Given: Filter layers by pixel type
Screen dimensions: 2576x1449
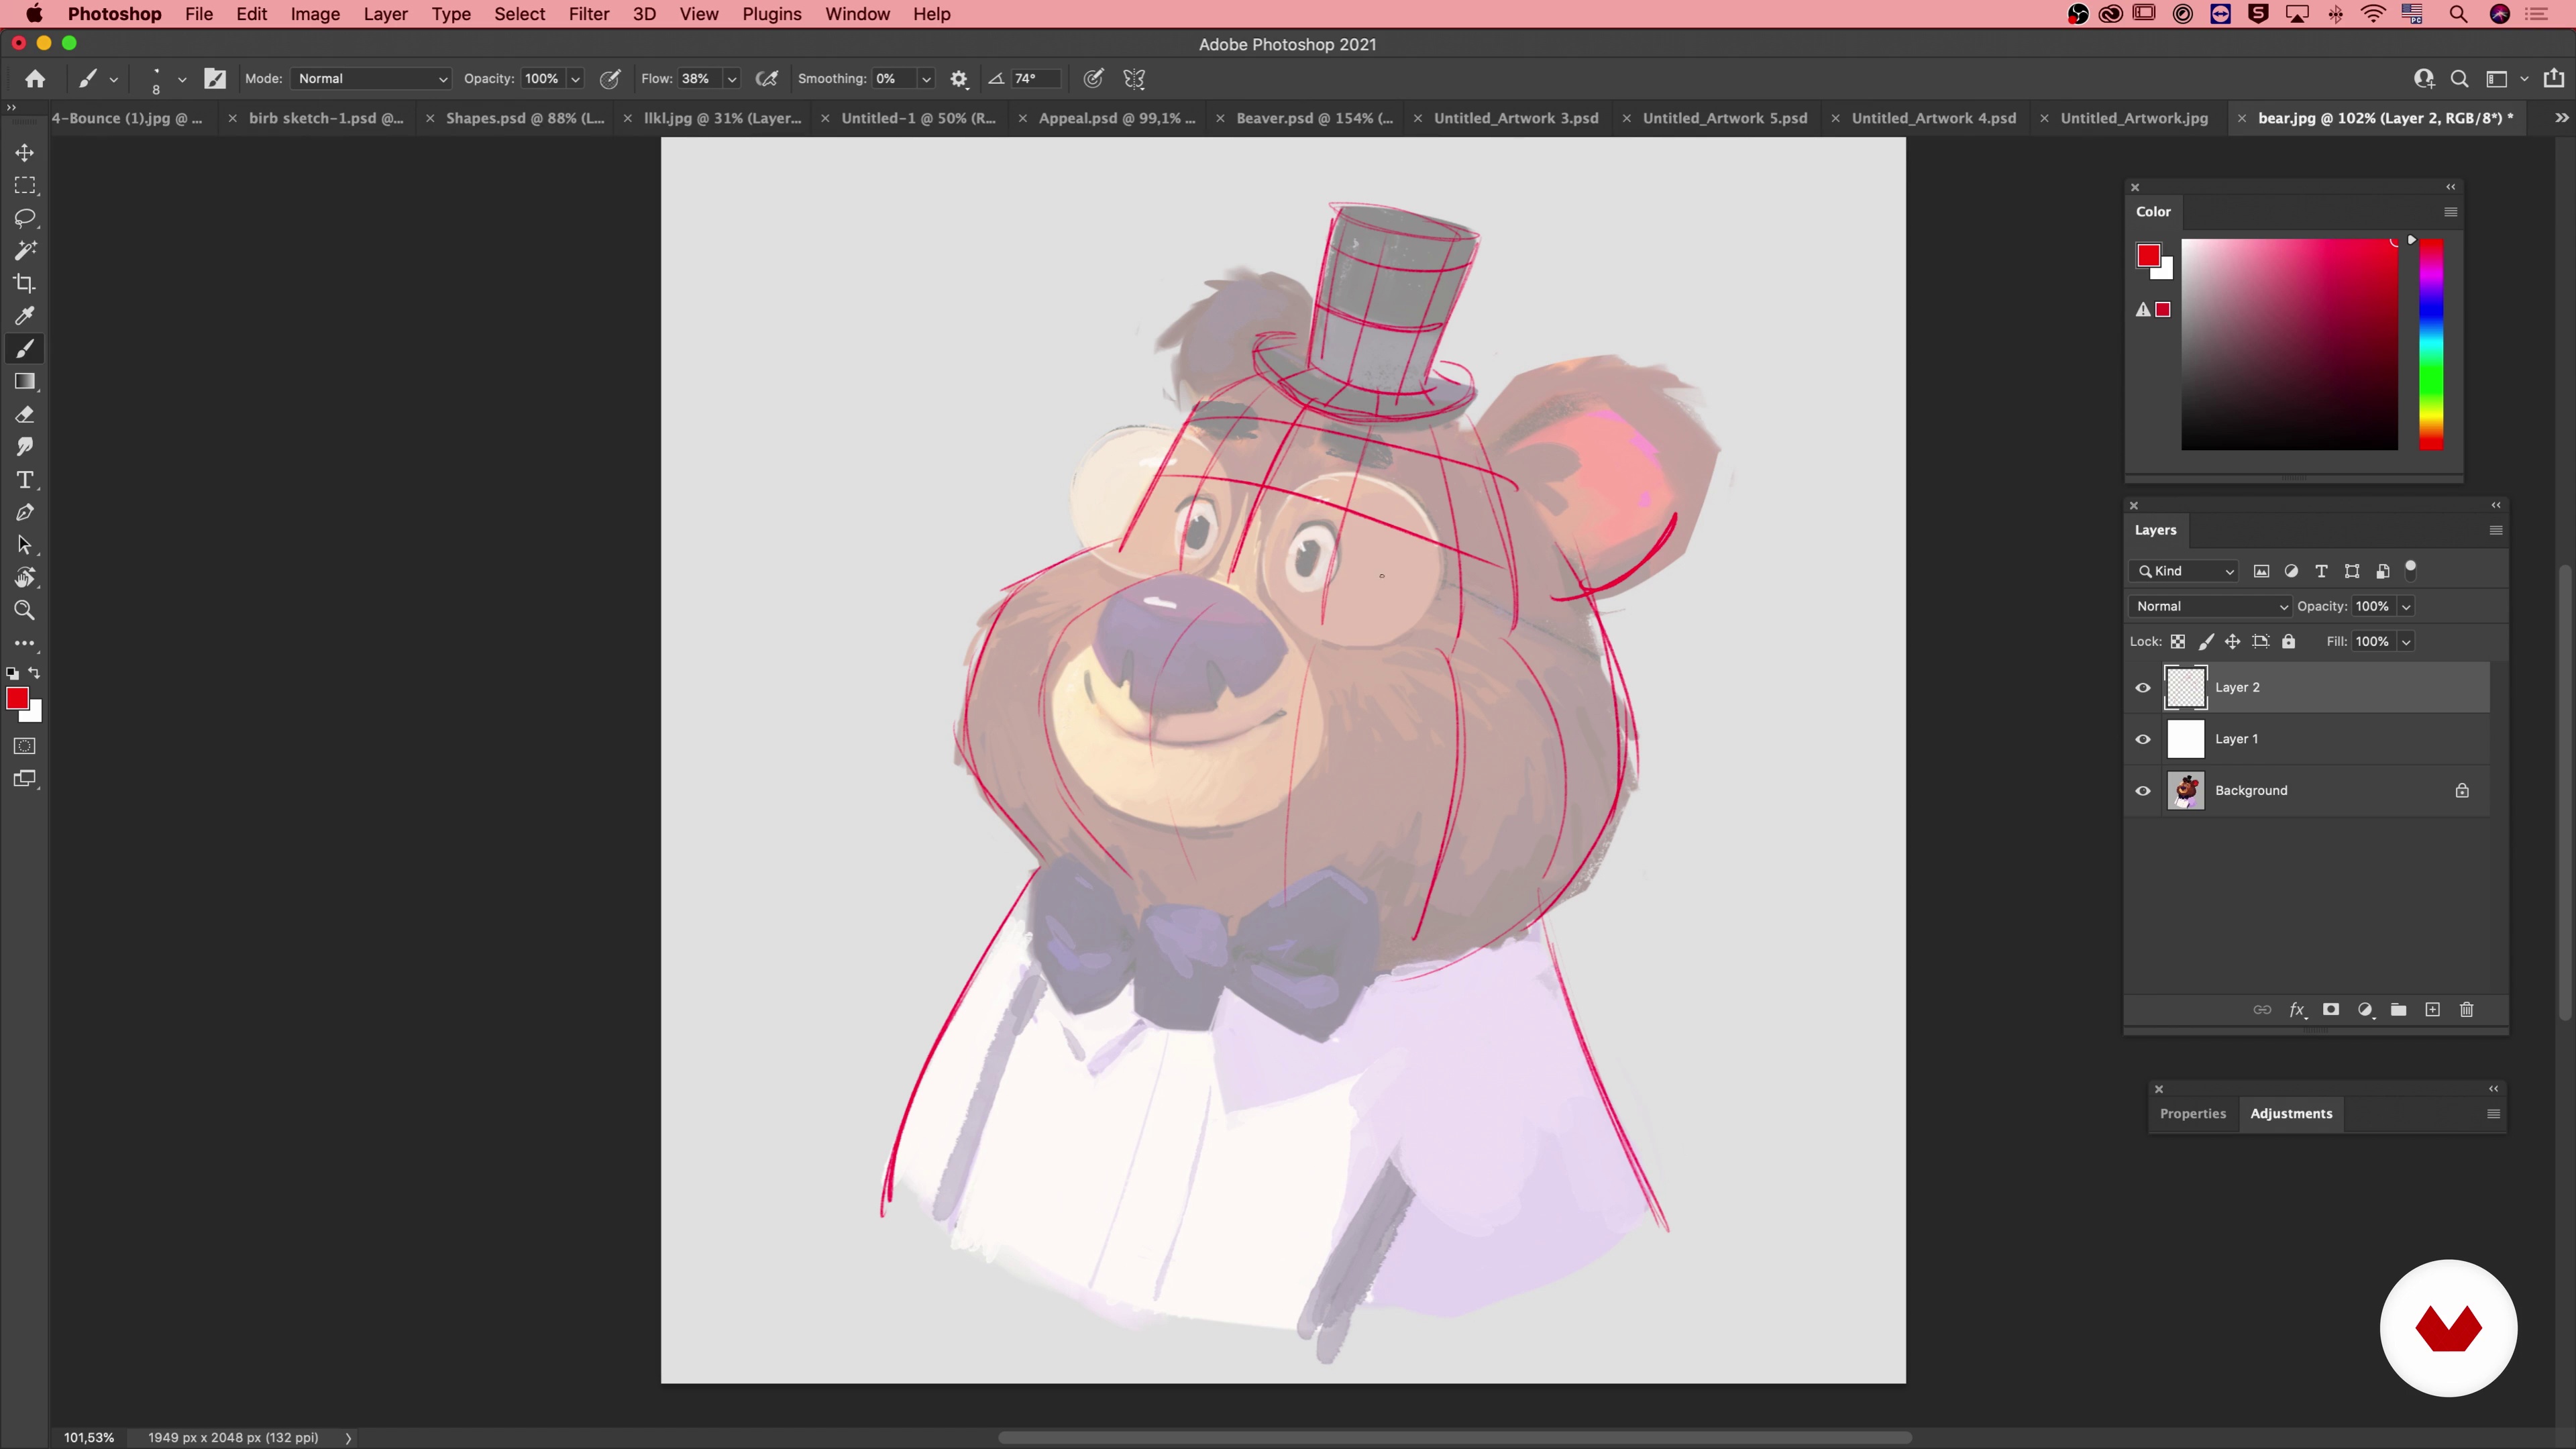Looking at the screenshot, I should click(2261, 571).
